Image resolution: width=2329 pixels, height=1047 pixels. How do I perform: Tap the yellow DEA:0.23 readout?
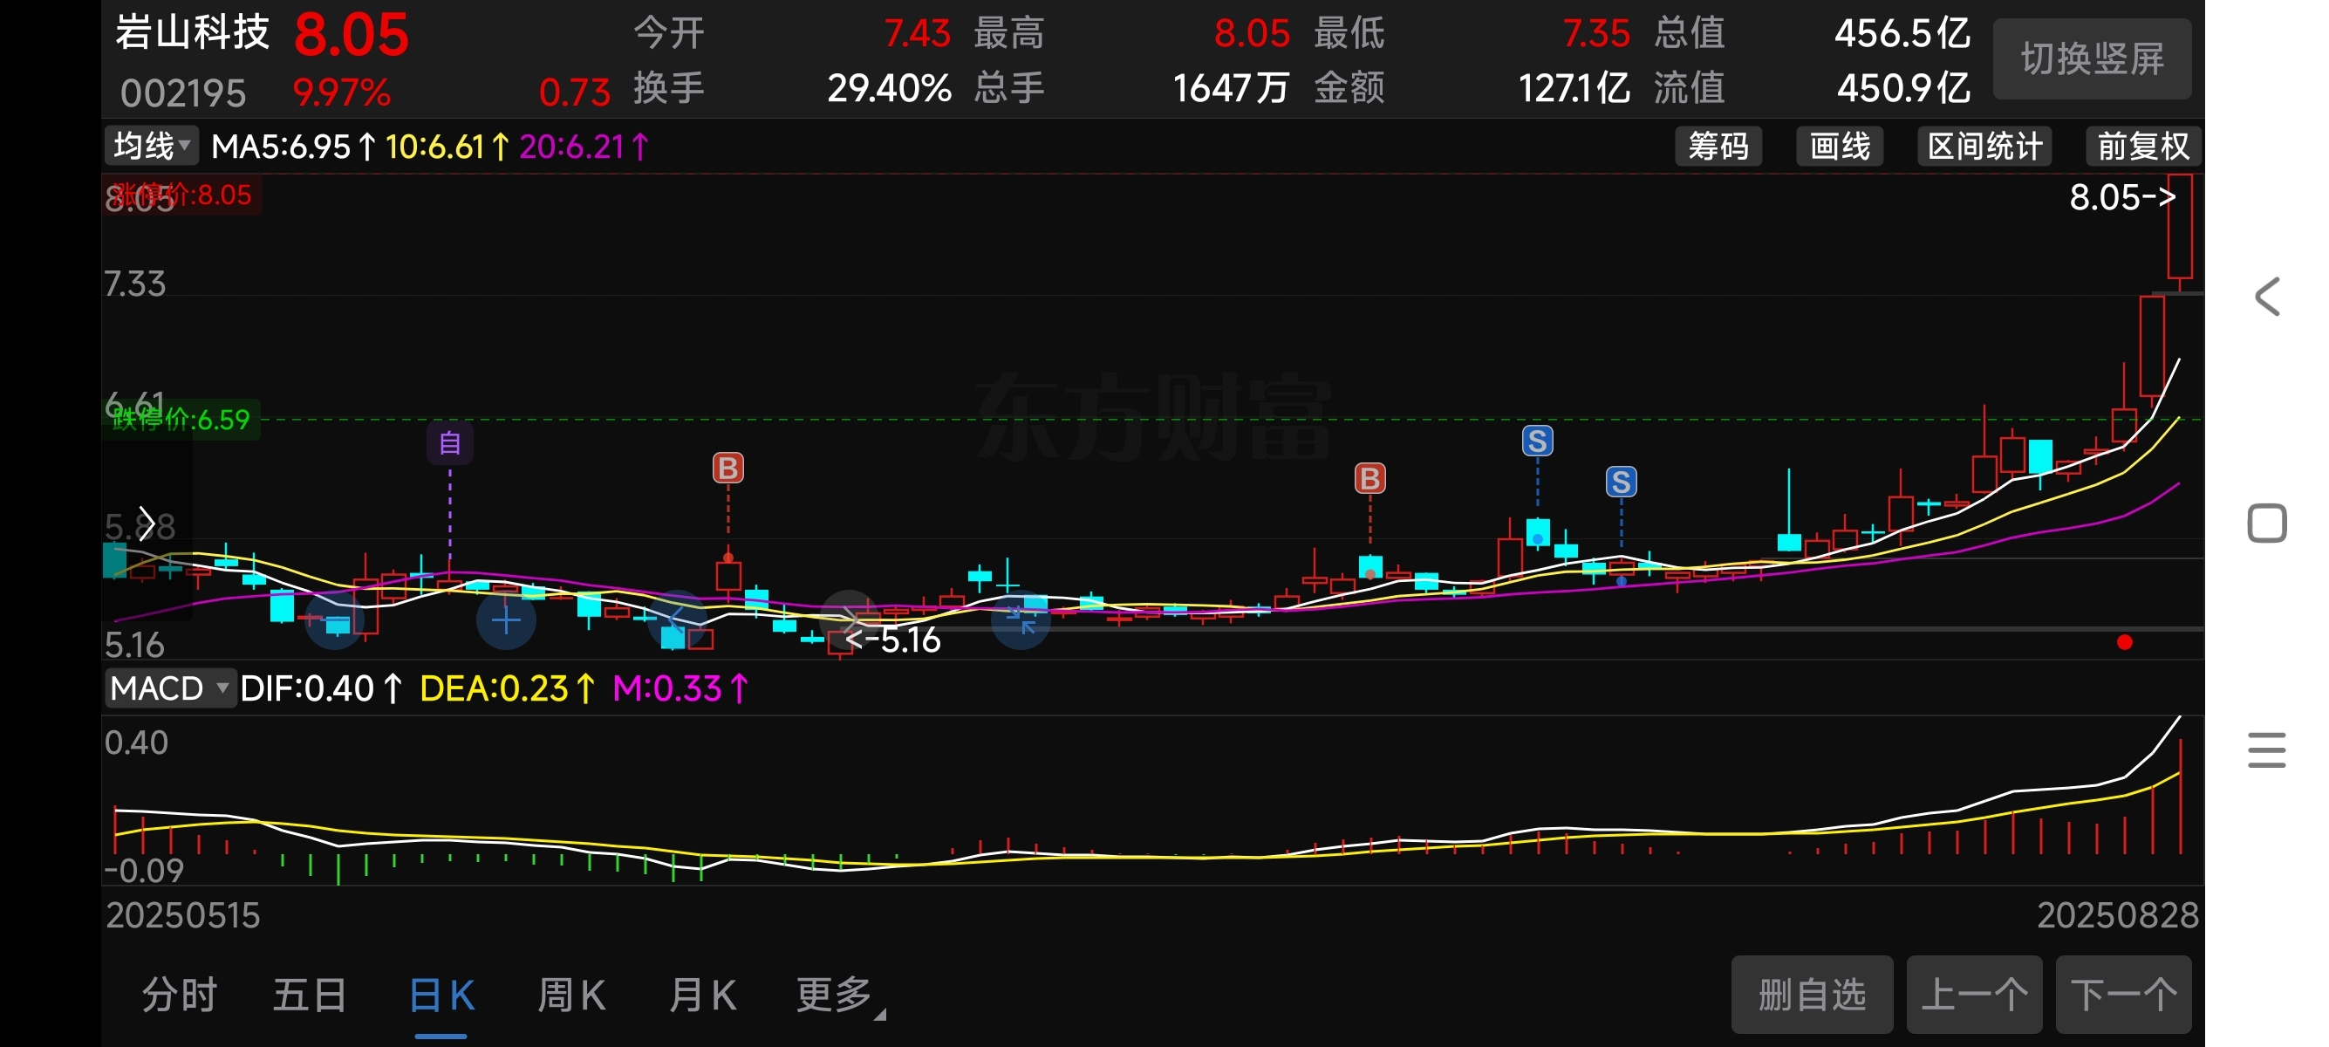pos(507,689)
